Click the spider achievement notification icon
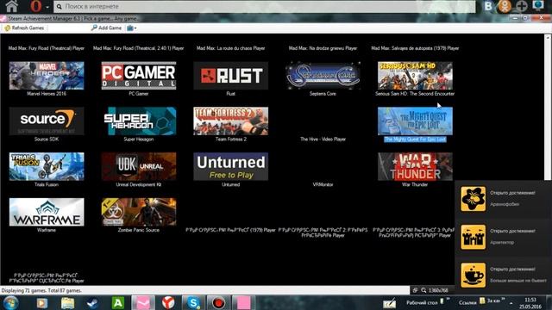This screenshot has width=552, height=310. click(473, 199)
